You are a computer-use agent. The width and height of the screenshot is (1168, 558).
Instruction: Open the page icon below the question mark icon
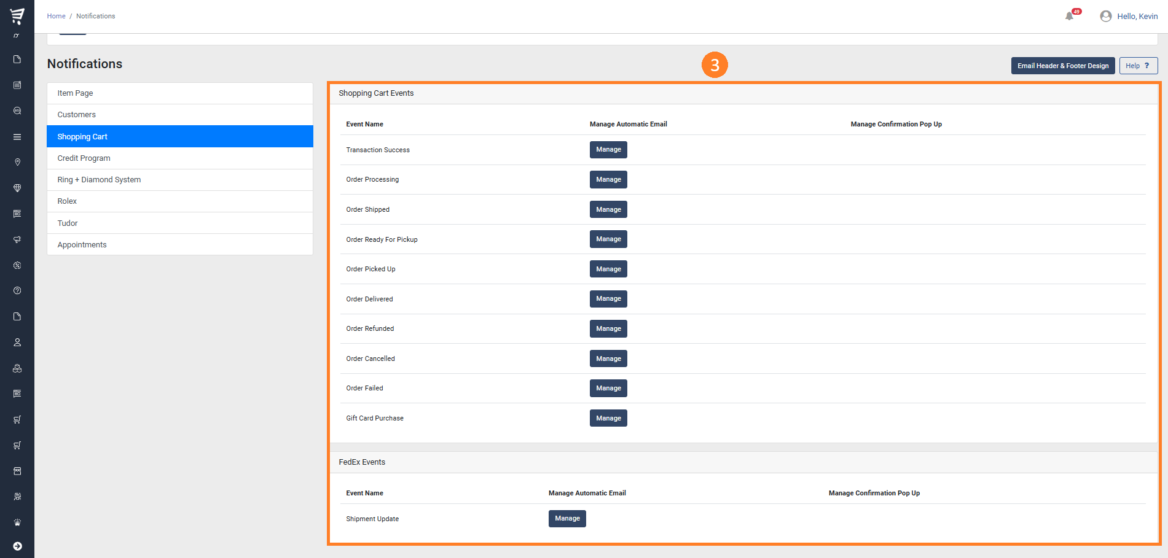(x=17, y=317)
